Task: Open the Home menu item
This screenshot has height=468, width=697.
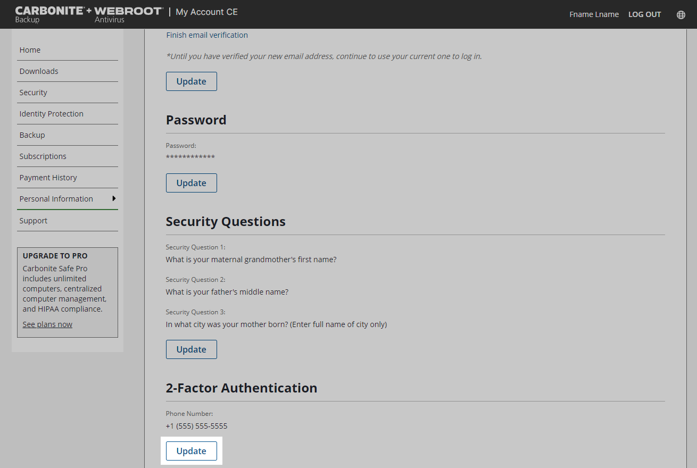Action: (x=30, y=50)
